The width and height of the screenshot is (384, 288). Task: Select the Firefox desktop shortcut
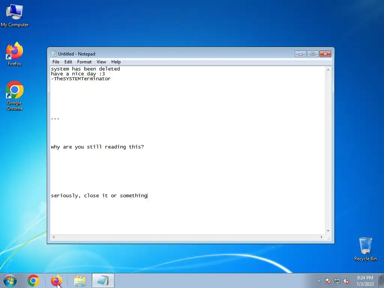pyautogui.click(x=15, y=54)
